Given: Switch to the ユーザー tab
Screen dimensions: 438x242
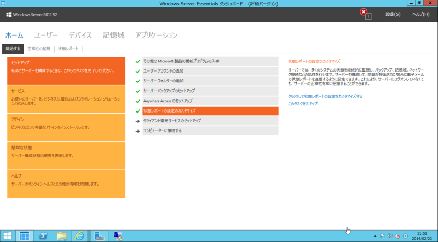Looking at the screenshot, I should pyautogui.click(x=46, y=36).
